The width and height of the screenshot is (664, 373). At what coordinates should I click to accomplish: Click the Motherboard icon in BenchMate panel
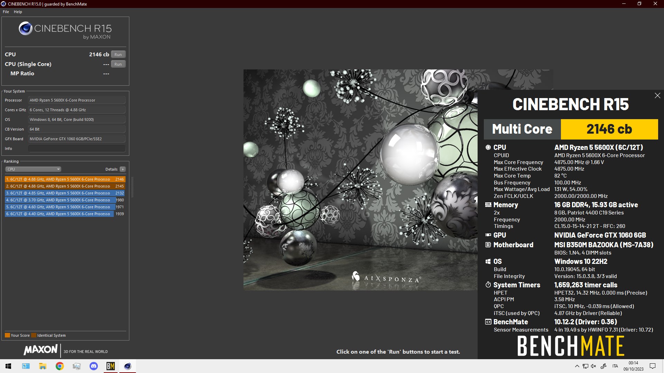coord(488,245)
